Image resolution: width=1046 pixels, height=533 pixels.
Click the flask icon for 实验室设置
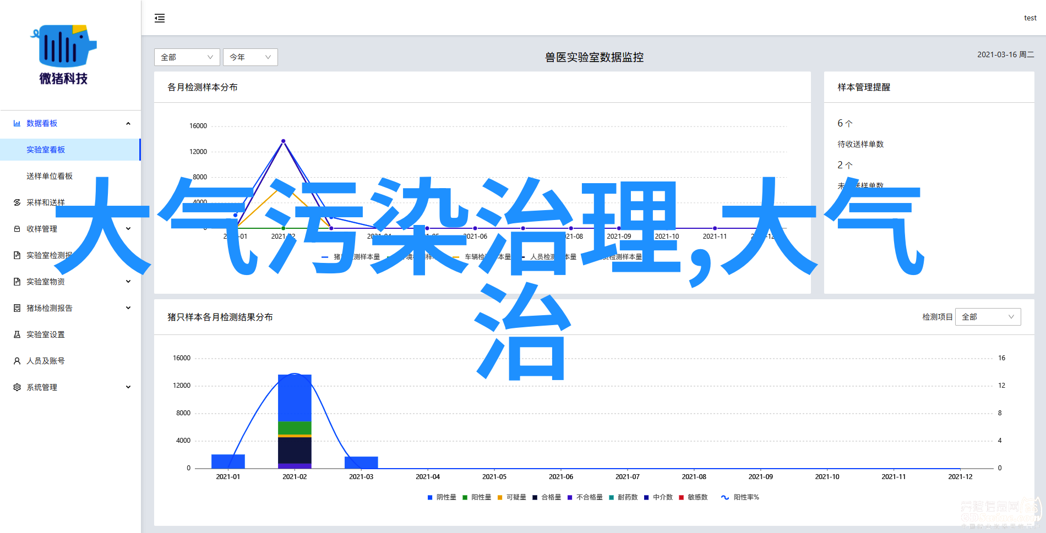coord(17,334)
